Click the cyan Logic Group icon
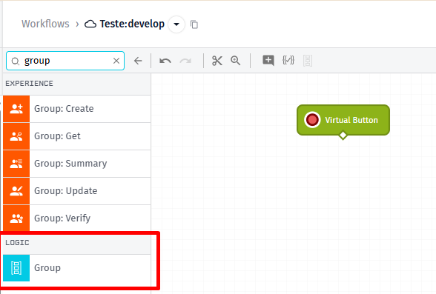Image resolution: width=436 pixels, height=294 pixels. click(16, 268)
